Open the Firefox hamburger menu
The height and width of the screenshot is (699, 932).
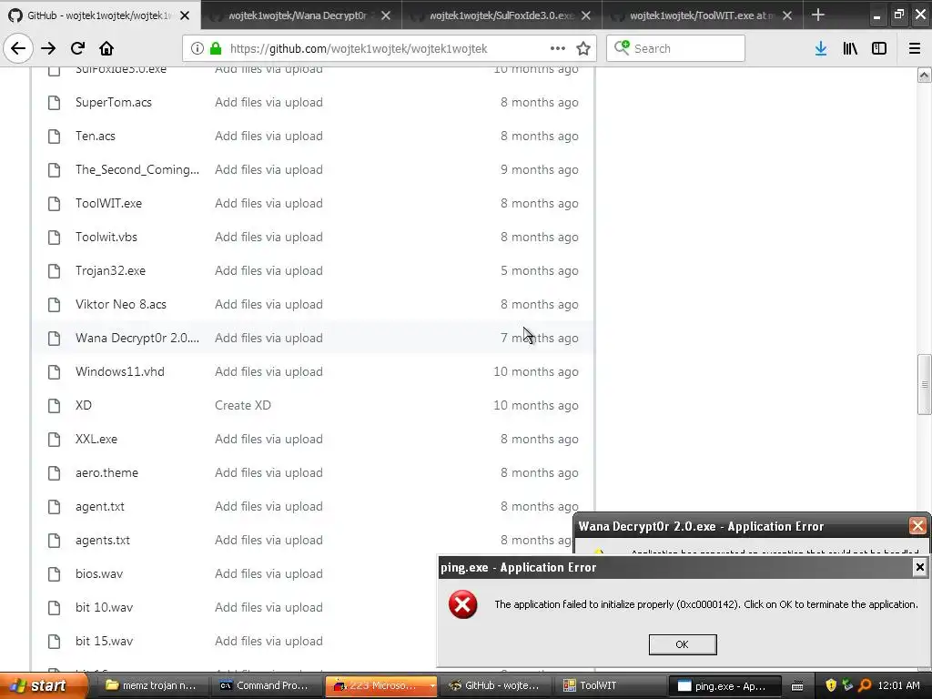915,48
